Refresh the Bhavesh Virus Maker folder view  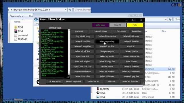[70, 10]
